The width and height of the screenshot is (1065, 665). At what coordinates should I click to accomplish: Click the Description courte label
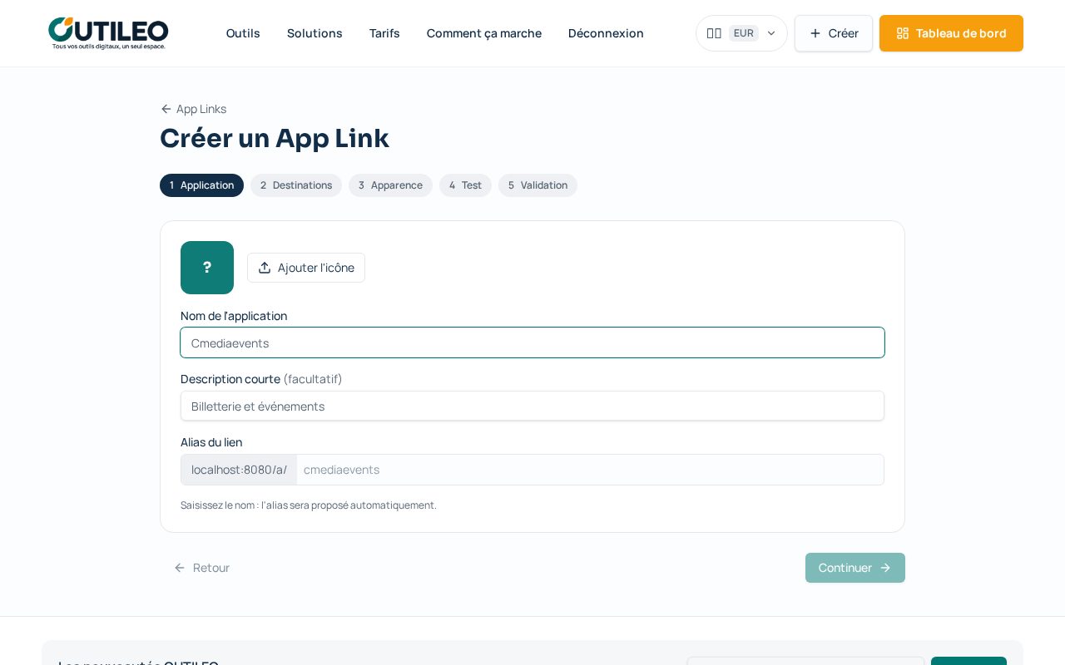(x=261, y=379)
